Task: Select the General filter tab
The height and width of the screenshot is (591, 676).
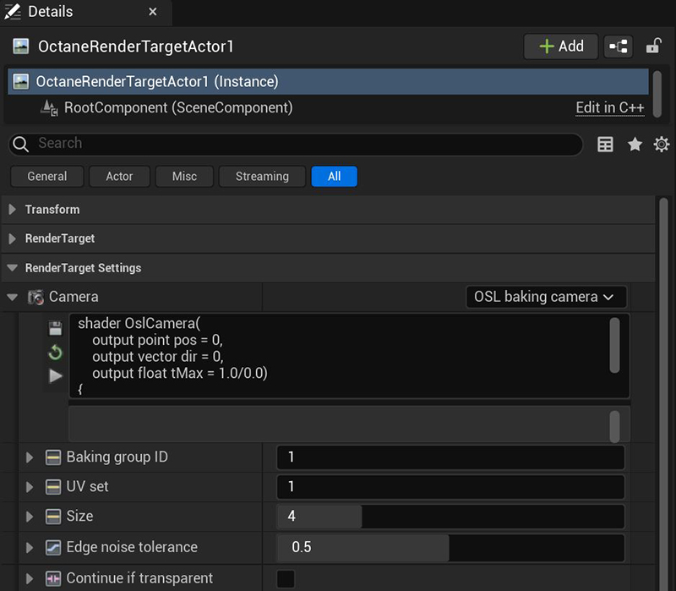Action: click(47, 177)
